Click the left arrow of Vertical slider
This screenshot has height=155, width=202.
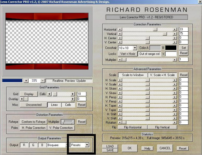tap(120, 34)
